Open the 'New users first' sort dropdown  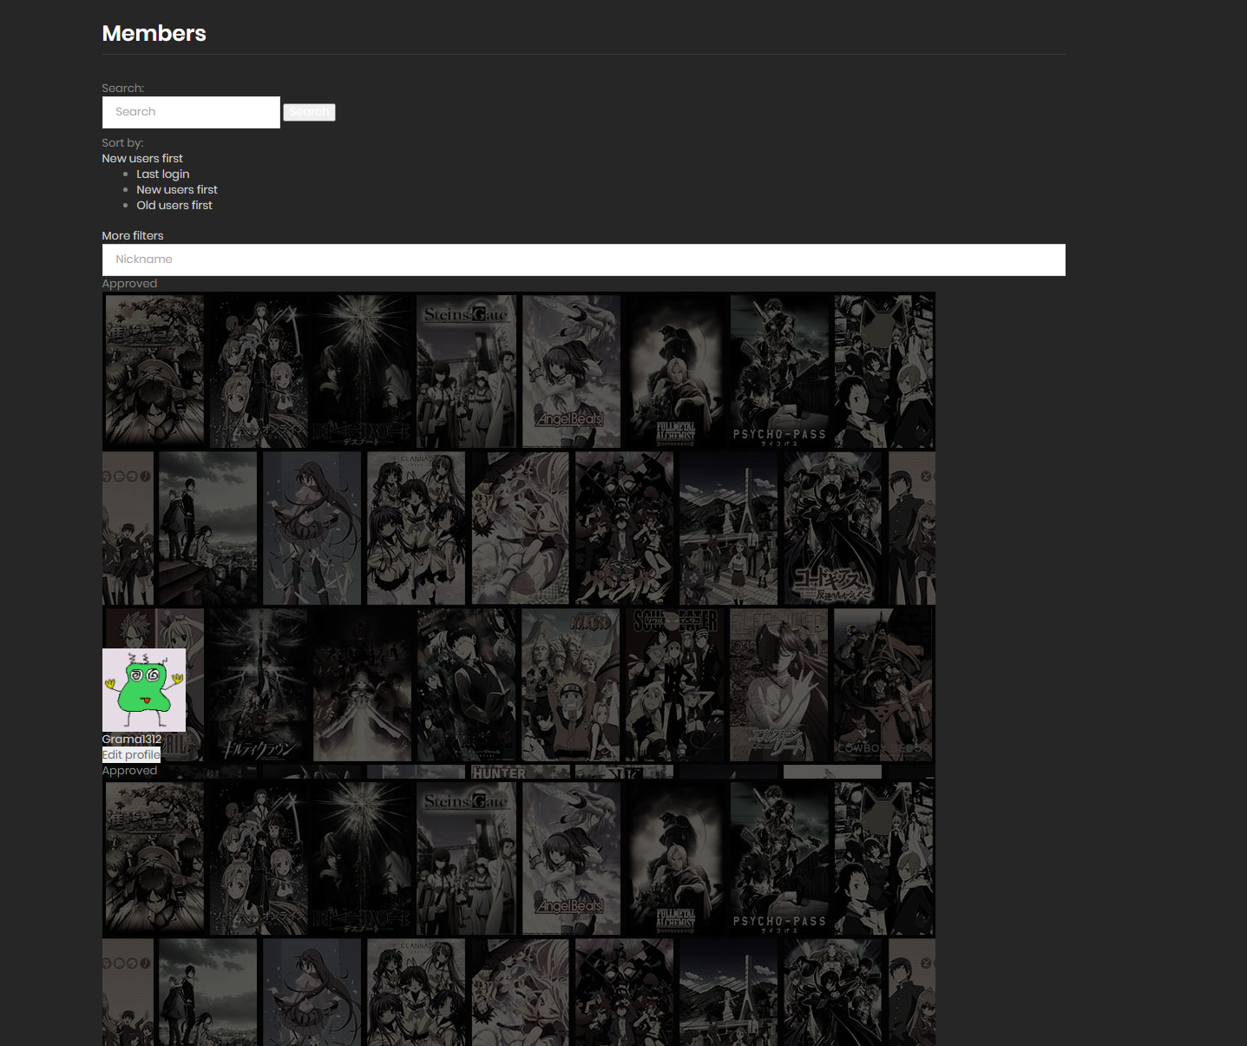[142, 159]
